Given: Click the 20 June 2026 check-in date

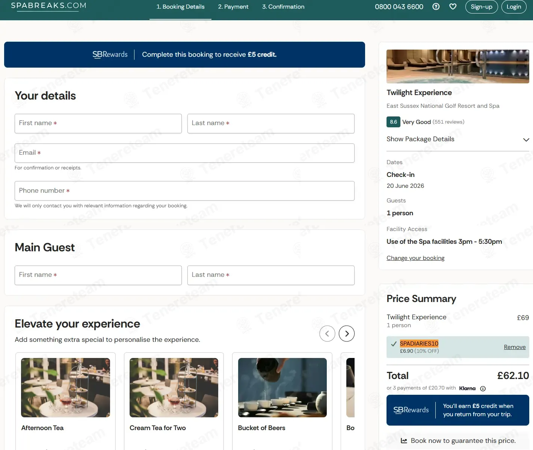Looking at the screenshot, I should [405, 186].
